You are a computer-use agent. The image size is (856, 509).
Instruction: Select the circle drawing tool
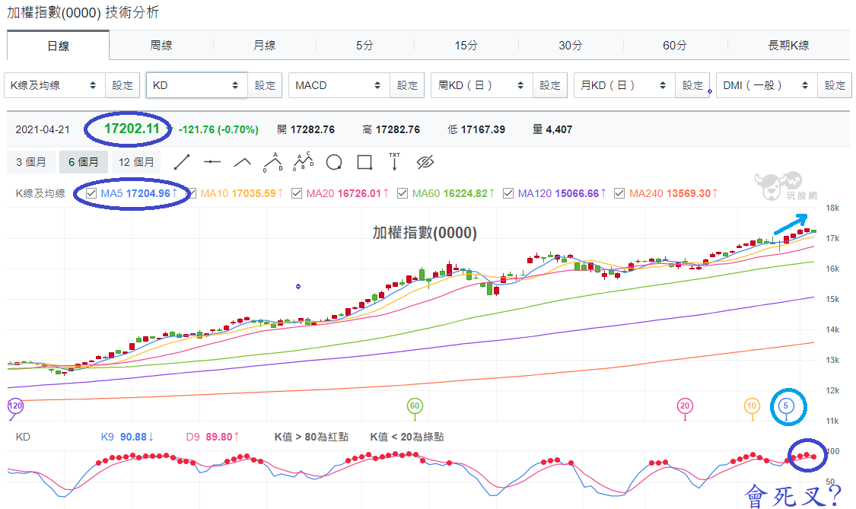point(334,162)
